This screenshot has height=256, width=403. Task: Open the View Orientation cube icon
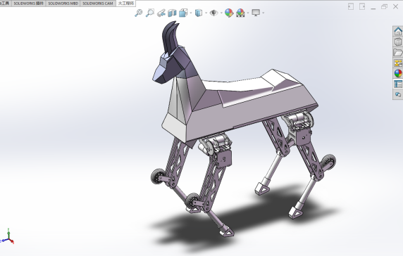(x=183, y=13)
